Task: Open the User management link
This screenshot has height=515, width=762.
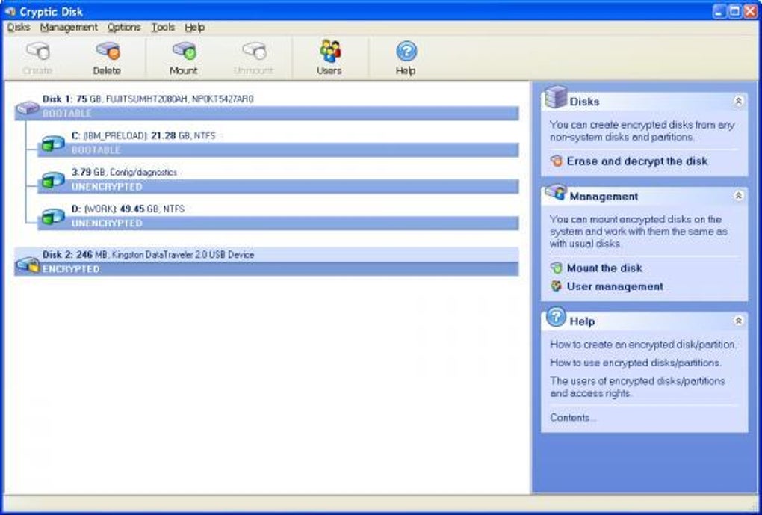Action: point(615,286)
